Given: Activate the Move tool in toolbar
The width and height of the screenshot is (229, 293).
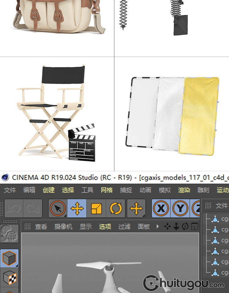Looking at the screenshot, I should point(77,209).
